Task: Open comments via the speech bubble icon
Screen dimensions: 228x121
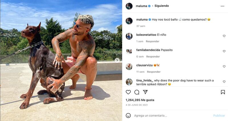Action: [137, 92]
